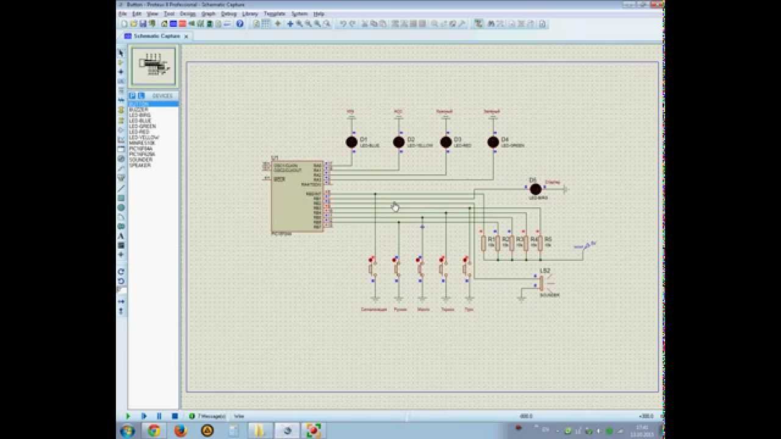Open the System menu
Viewport: 781px width, 439px height.
click(300, 13)
